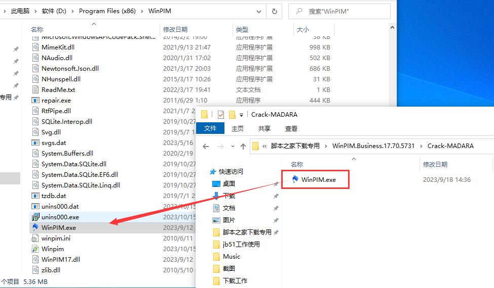
Task: Select System.Data.SQLite.EF6.dll file
Action: pos(80,175)
